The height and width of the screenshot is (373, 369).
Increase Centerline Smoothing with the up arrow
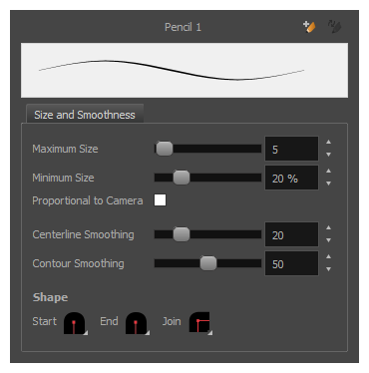point(328,227)
